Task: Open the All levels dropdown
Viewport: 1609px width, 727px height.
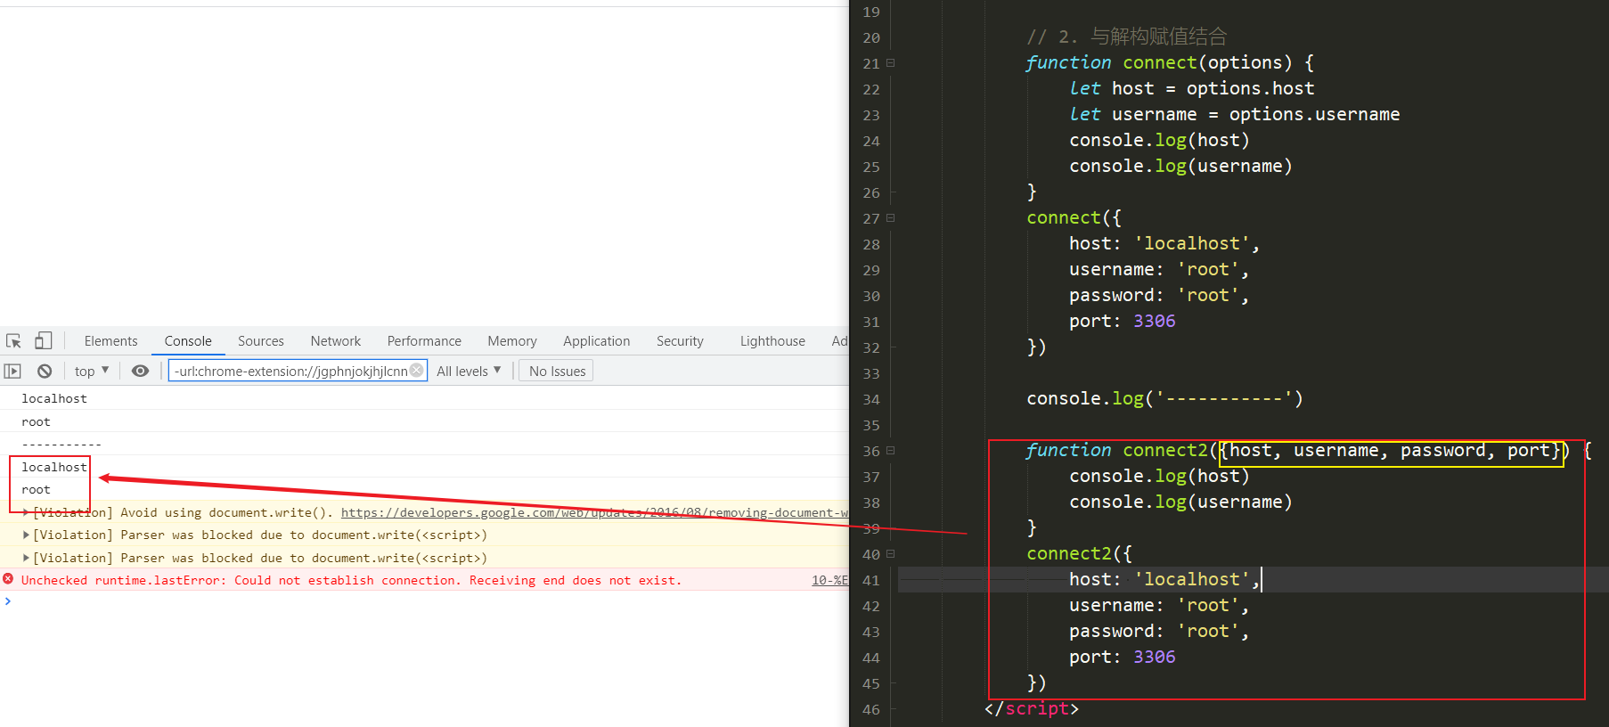Action: pyautogui.click(x=469, y=371)
